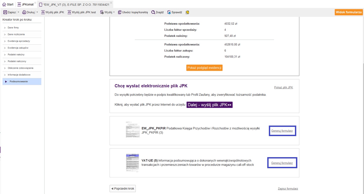Click the Zapisz save icon
The image size is (364, 194).
coord(5,12)
